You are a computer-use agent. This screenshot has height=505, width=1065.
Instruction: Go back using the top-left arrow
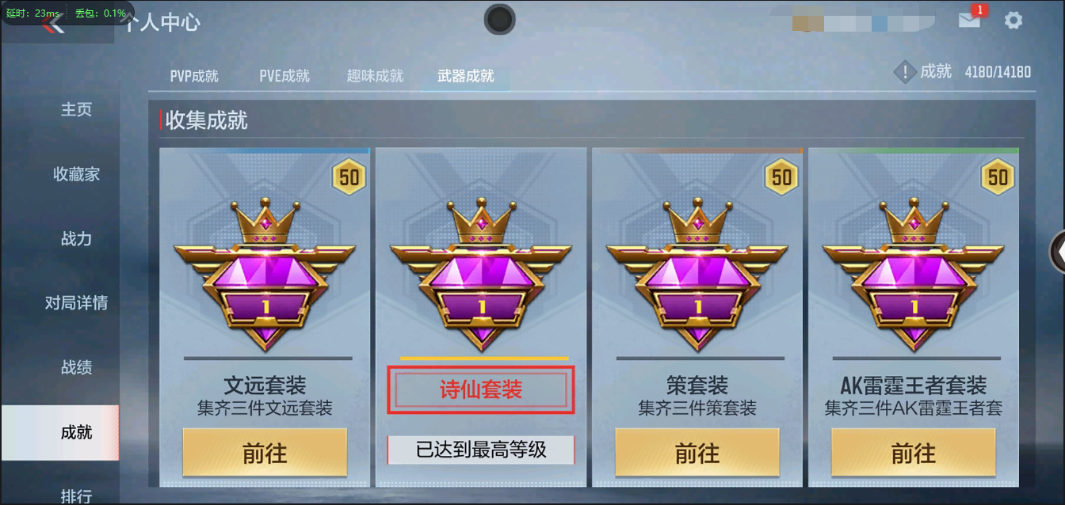click(x=53, y=24)
